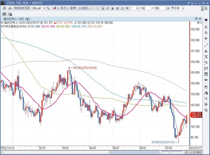Click the zoom in plus button at bottom
This screenshot has width=210, height=155.
(x=186, y=152)
